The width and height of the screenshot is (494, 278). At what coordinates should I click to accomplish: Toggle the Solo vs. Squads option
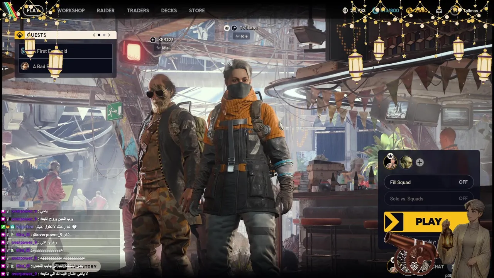pyautogui.click(x=428, y=198)
